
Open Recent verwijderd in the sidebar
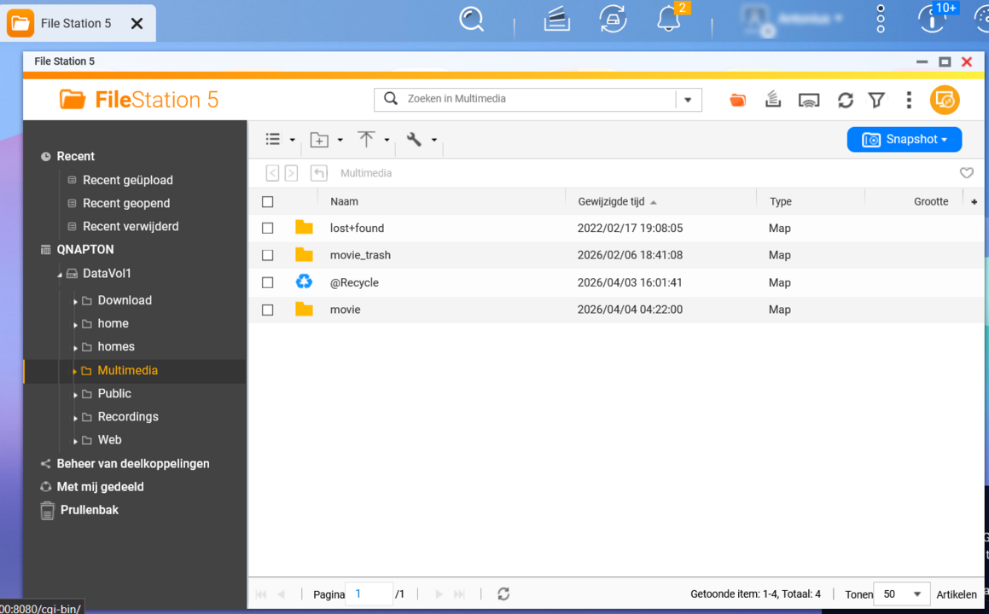click(131, 226)
